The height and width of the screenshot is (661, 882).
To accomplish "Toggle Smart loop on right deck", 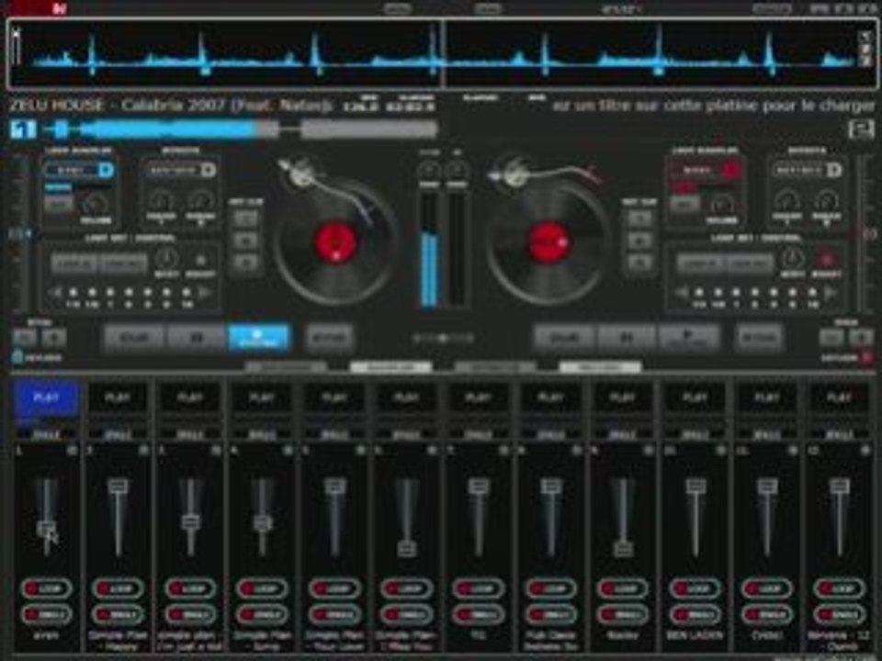I will [826, 261].
